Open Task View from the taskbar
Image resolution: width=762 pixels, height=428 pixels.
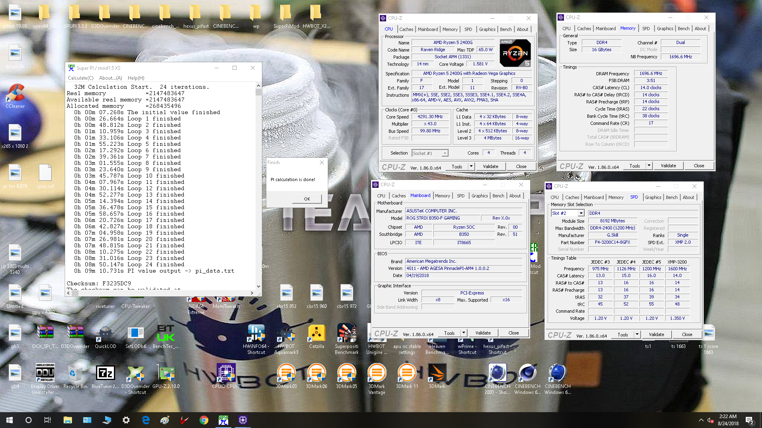(48, 420)
